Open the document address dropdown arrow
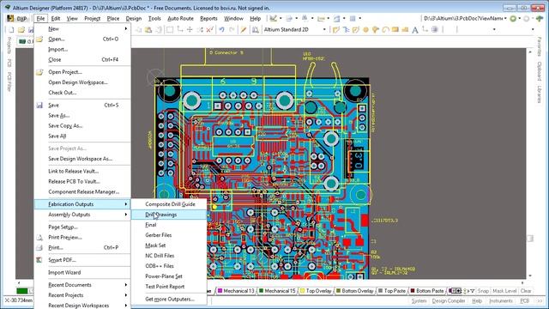The image size is (549, 309). click(x=505, y=18)
